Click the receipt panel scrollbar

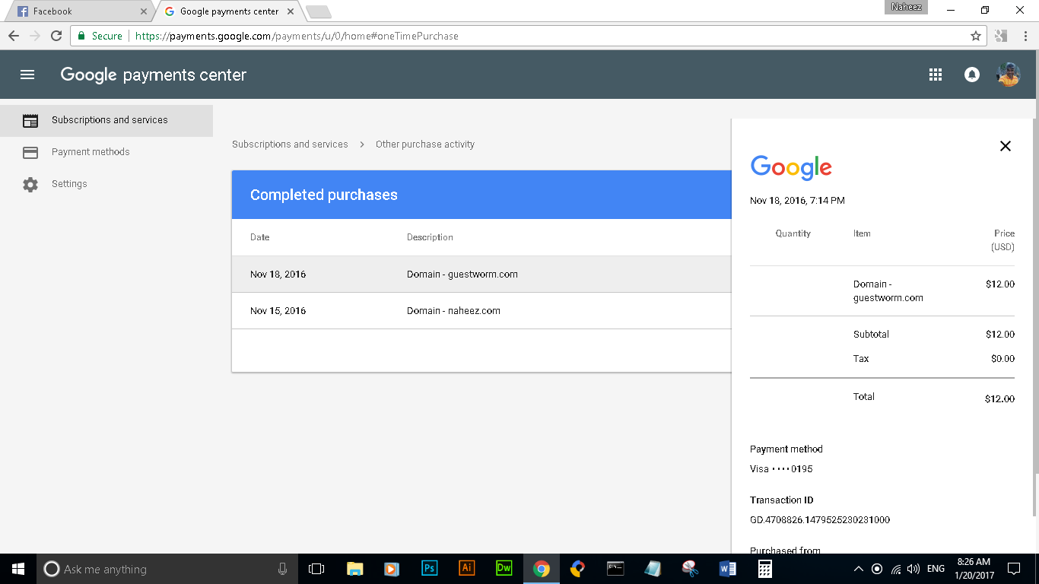(x=1036, y=496)
